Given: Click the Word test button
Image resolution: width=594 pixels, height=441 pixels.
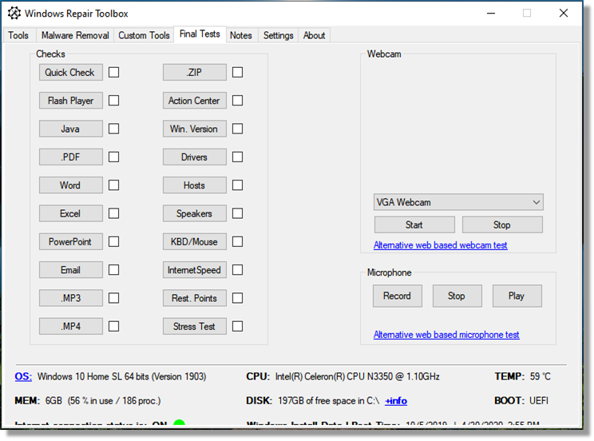Looking at the screenshot, I should (x=71, y=185).
